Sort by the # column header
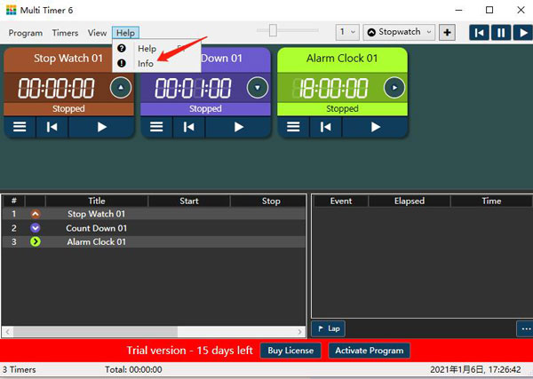Image resolution: width=533 pixels, height=379 pixels. [14, 201]
